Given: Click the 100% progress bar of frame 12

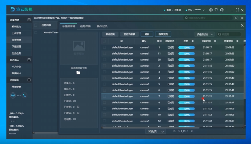Looking at the screenshot, I should [x=187, y=121].
